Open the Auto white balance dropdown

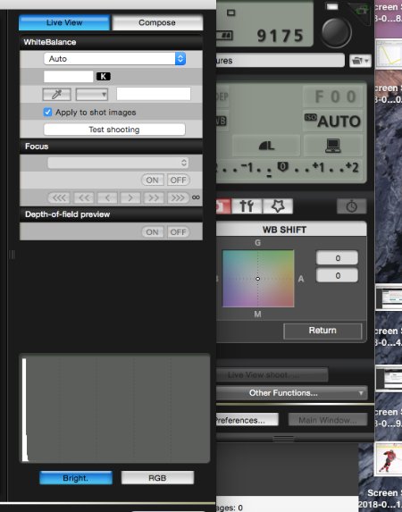[114, 59]
